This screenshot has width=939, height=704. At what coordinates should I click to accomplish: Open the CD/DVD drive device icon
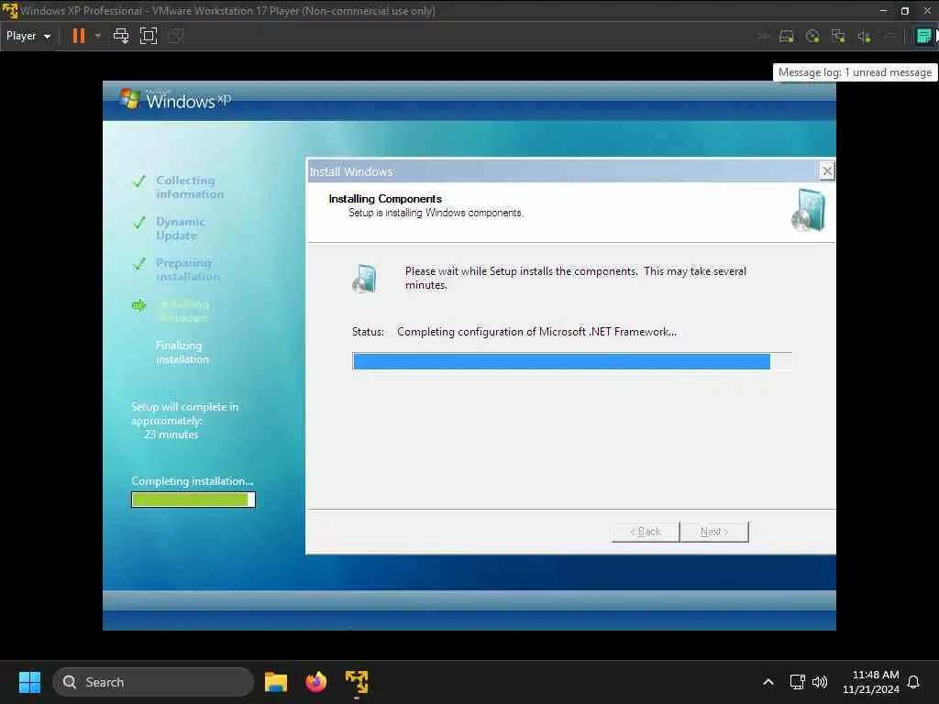pyautogui.click(x=812, y=37)
